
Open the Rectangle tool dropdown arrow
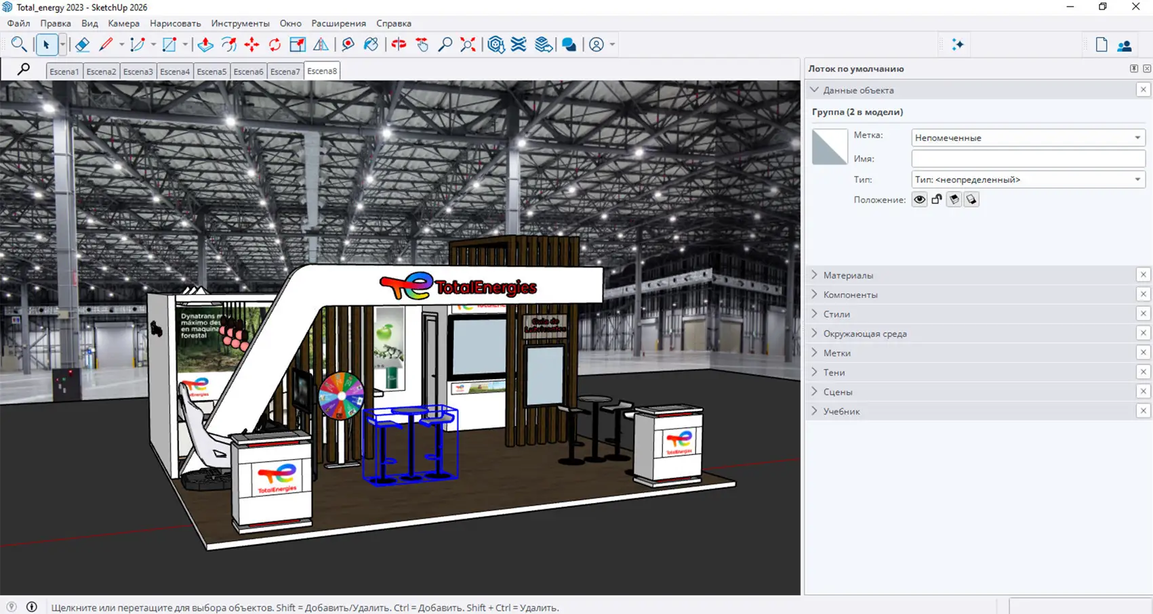(x=185, y=45)
